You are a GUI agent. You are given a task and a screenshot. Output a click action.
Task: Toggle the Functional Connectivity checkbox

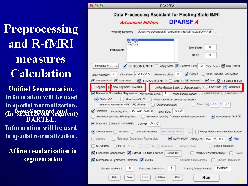[x=93, y=153]
